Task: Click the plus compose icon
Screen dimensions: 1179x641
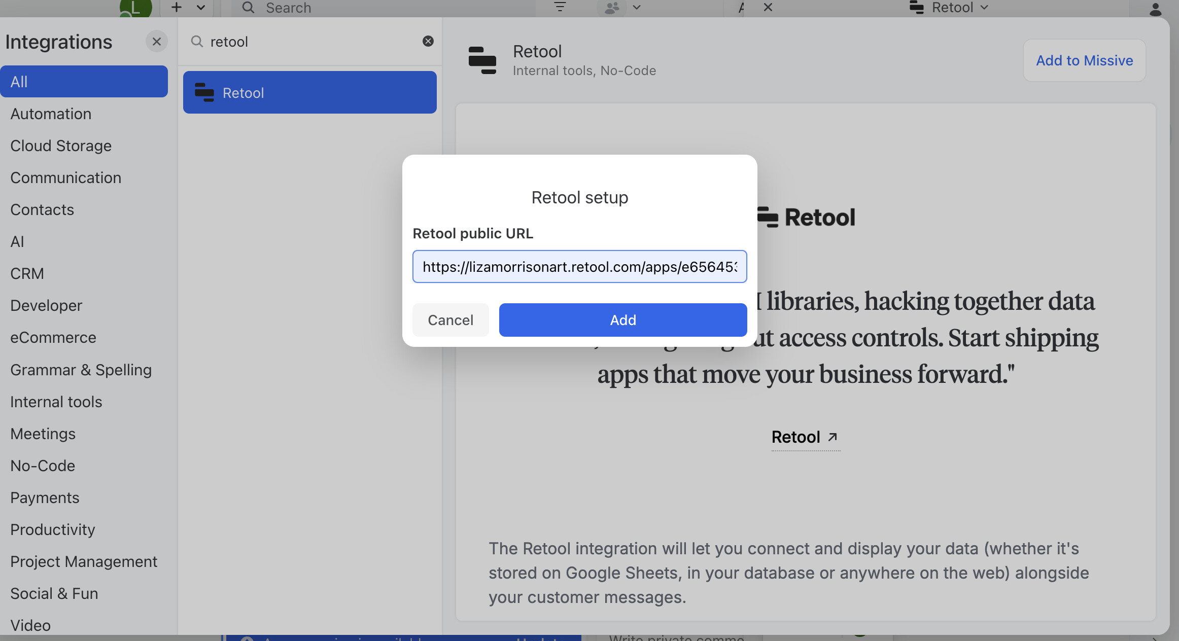Action: coord(177,7)
